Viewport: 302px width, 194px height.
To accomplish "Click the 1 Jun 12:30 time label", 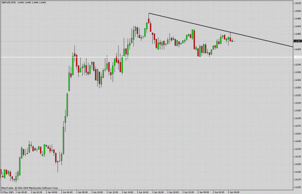I will [113, 192].
